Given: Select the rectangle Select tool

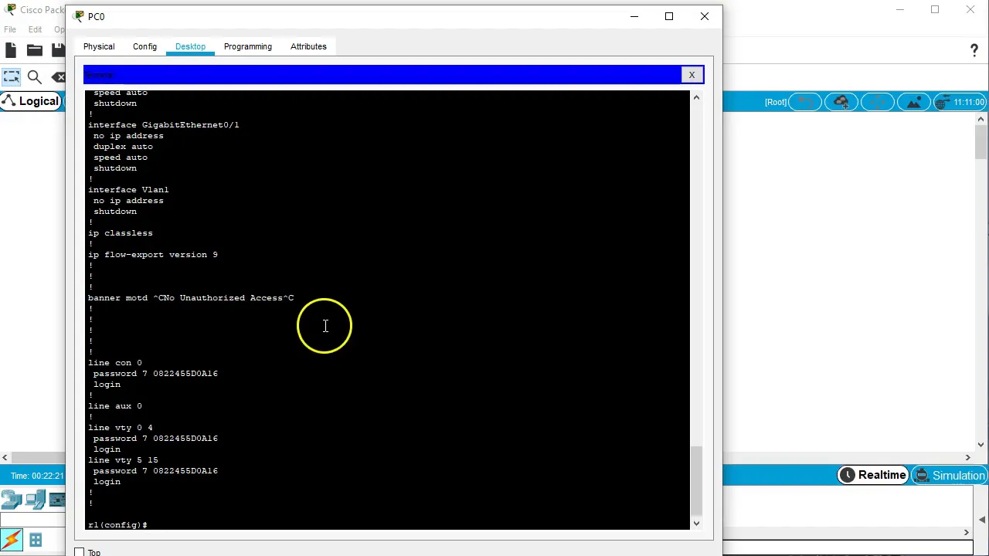Looking at the screenshot, I should click(11, 76).
